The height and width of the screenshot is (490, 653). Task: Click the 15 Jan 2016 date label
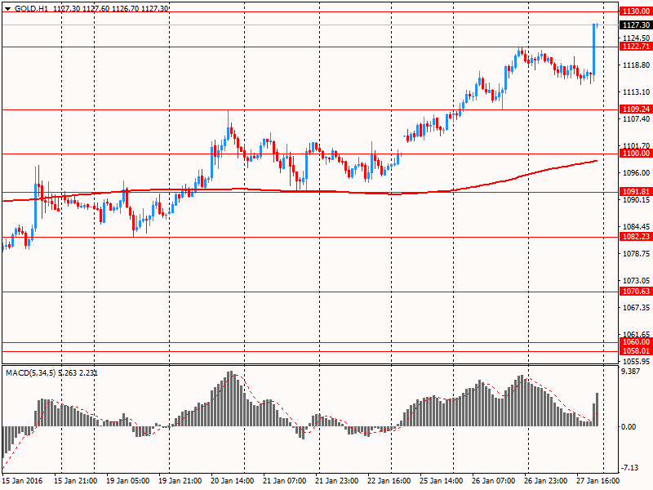[24, 481]
